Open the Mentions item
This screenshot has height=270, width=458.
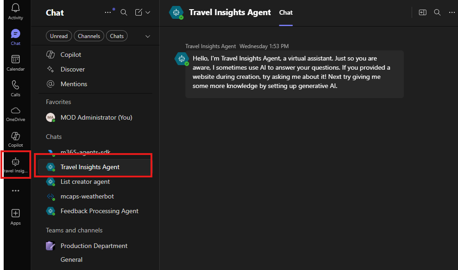[95, 84]
